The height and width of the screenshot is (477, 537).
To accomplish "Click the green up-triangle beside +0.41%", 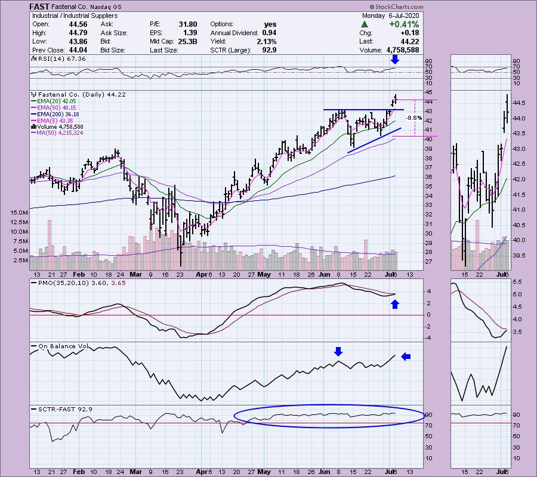I will point(365,24).
